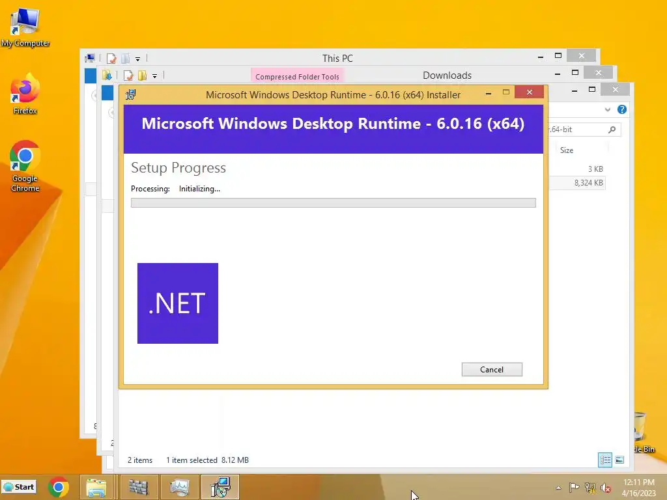Click properties icon in Downloads toolbar
The width and height of the screenshot is (667, 500).
pyautogui.click(x=128, y=76)
